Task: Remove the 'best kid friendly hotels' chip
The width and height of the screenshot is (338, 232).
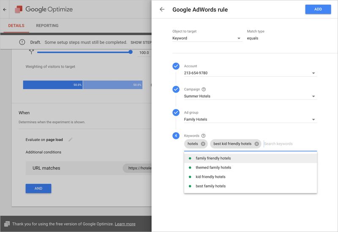Action: pyautogui.click(x=256, y=144)
